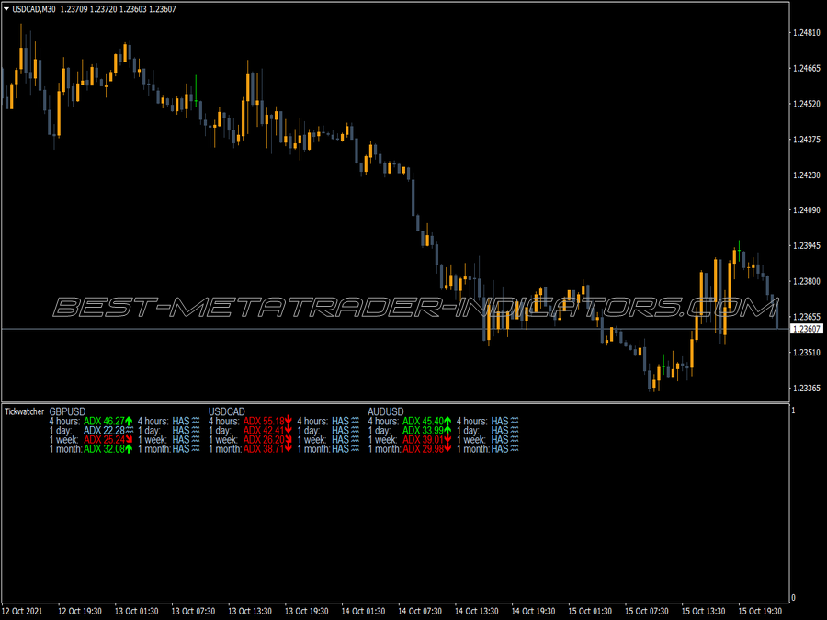Click the 1.24810 price scale level
The height and width of the screenshot is (620, 827).
point(807,33)
